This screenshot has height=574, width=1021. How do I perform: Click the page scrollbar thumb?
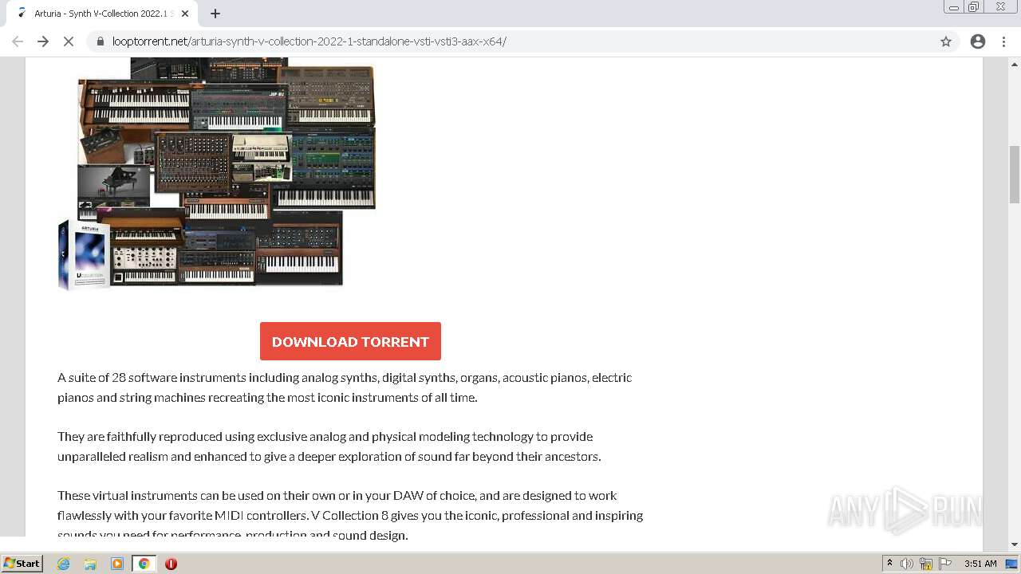(1015, 175)
